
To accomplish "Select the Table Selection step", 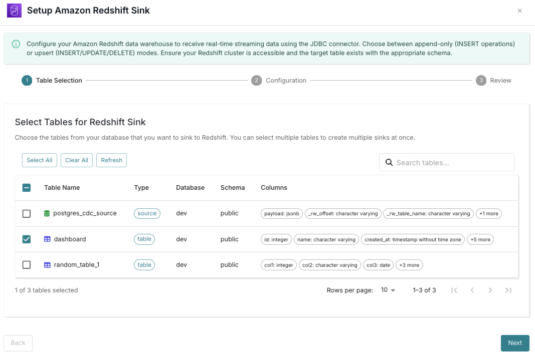I will coord(52,81).
